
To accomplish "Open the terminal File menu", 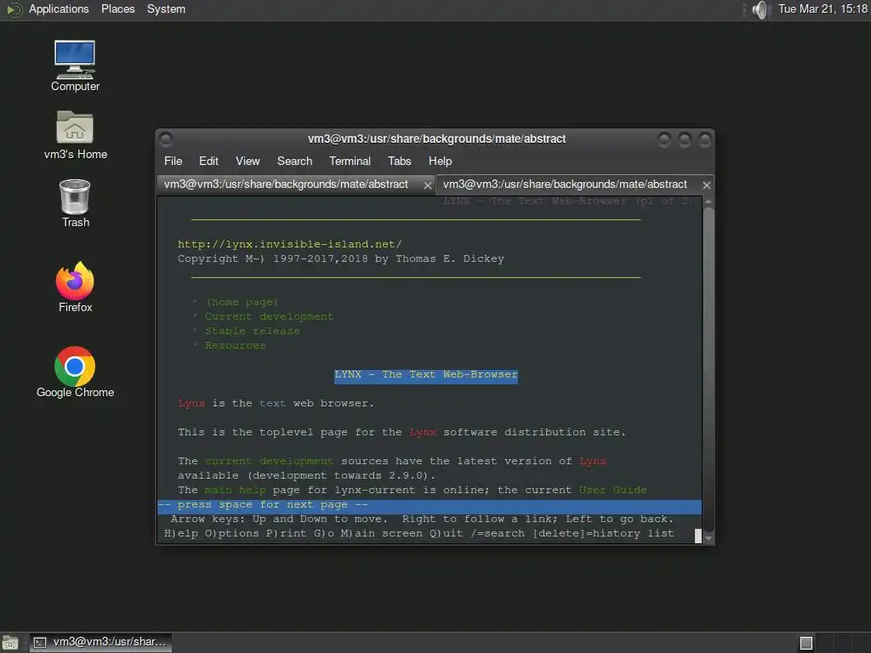I will point(173,161).
